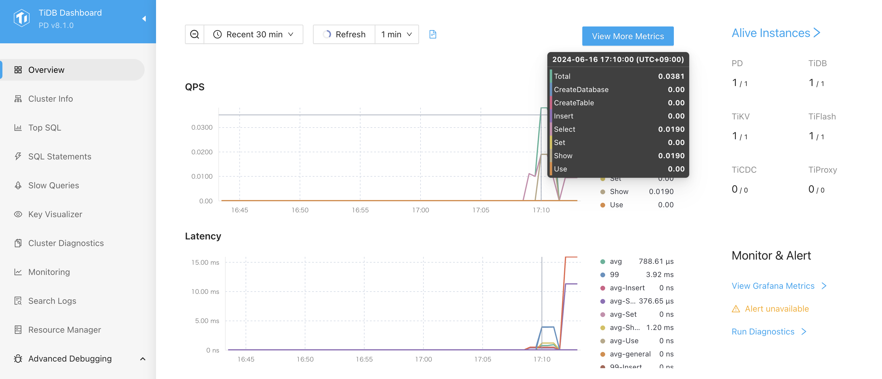Image resolution: width=882 pixels, height=379 pixels.
Task: Toggle the avg series in Latency legend
Action: click(x=615, y=261)
